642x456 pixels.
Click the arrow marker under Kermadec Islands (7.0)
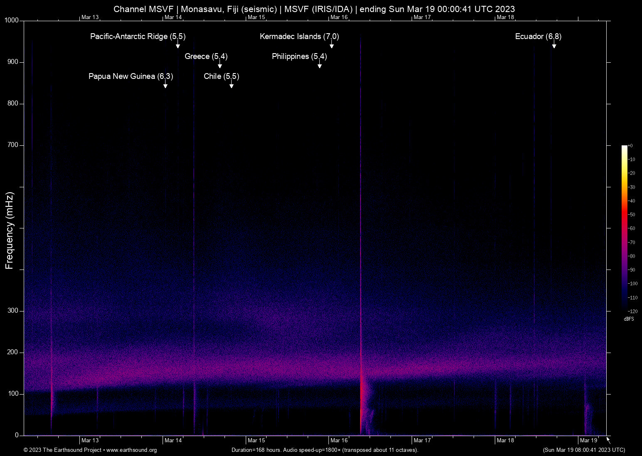coord(331,45)
